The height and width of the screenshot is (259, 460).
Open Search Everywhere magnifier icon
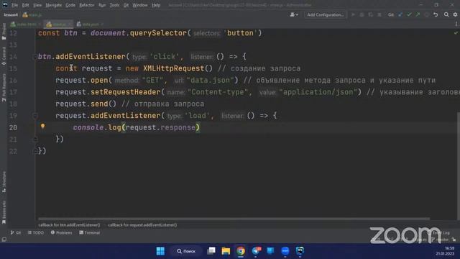point(446,14)
